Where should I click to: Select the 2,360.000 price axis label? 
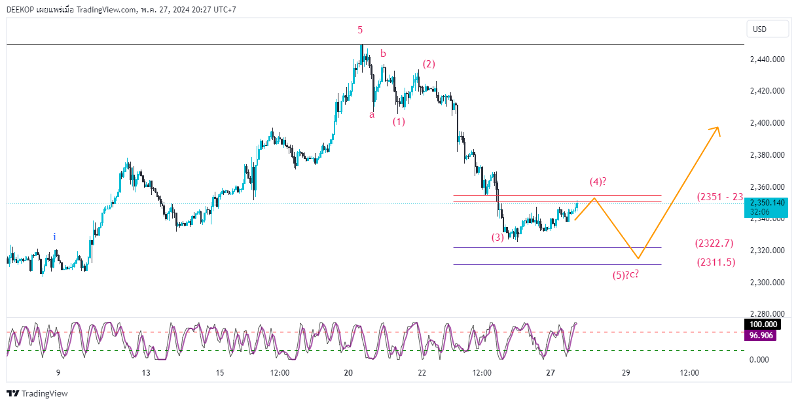point(767,187)
